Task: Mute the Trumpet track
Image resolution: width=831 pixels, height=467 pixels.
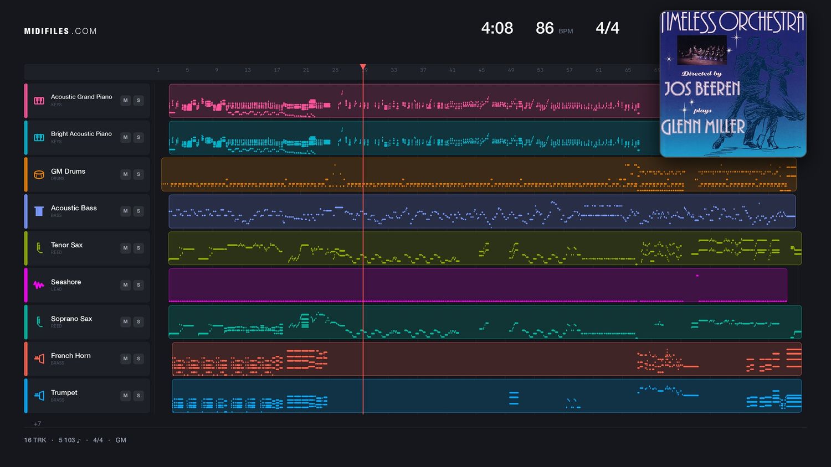Action: click(x=125, y=396)
